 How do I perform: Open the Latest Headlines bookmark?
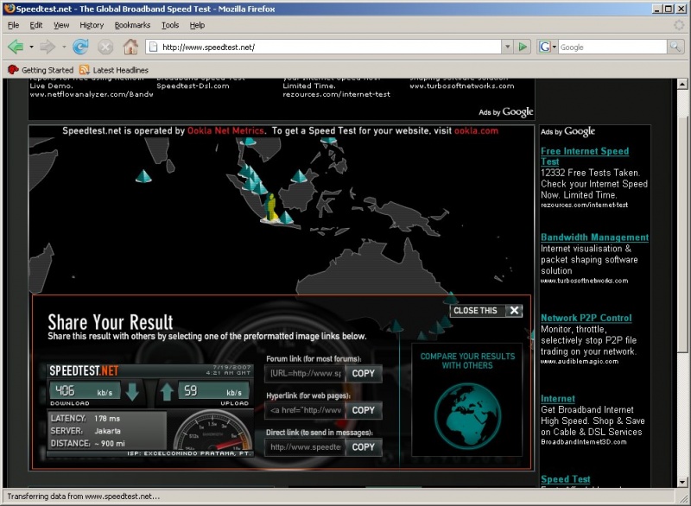point(113,70)
